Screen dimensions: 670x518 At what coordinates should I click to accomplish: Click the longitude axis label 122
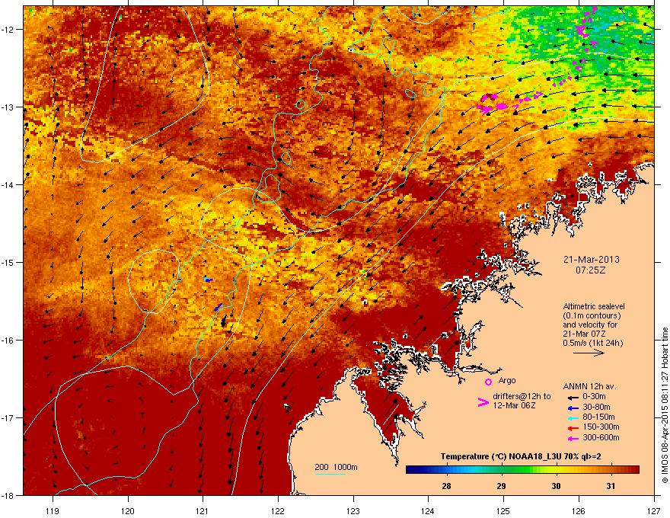click(x=278, y=511)
